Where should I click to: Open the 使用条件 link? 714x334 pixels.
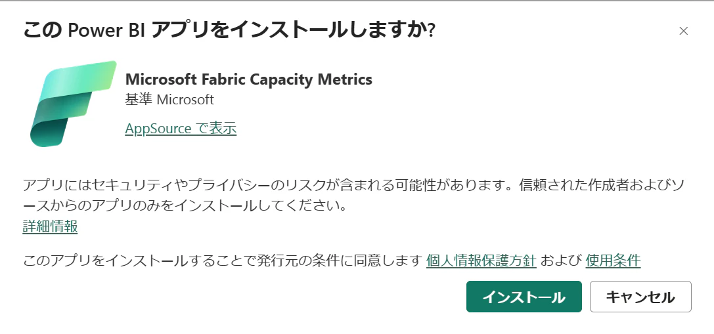click(613, 261)
